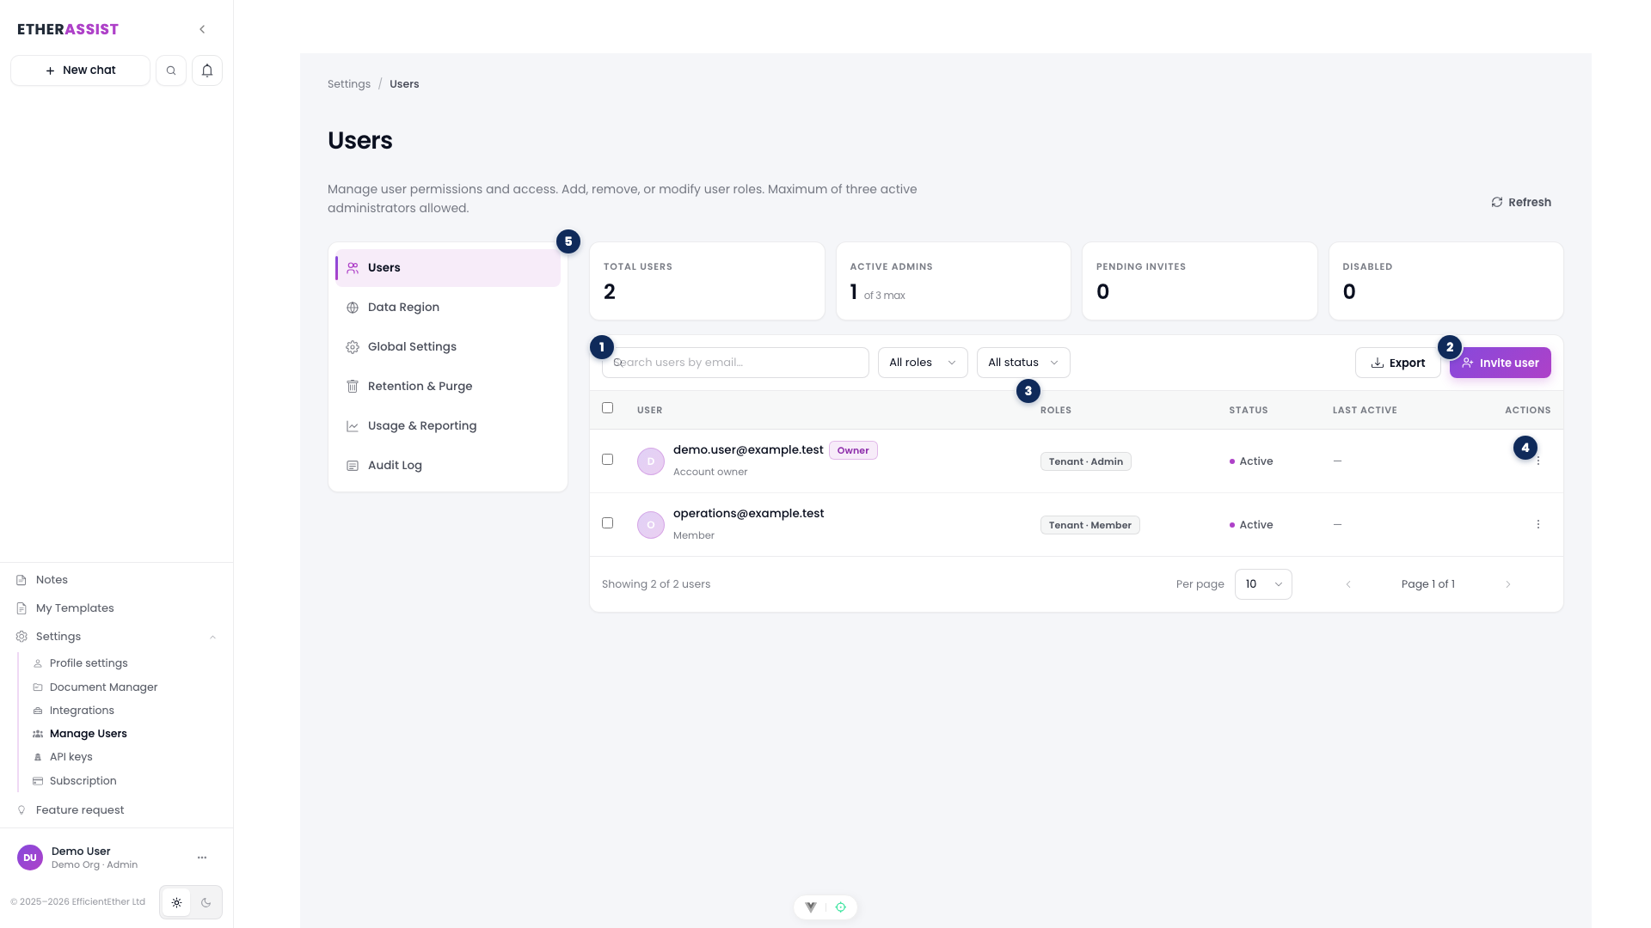Open Global Settings tab
Screen dimensions: 1651x928
click(448, 347)
